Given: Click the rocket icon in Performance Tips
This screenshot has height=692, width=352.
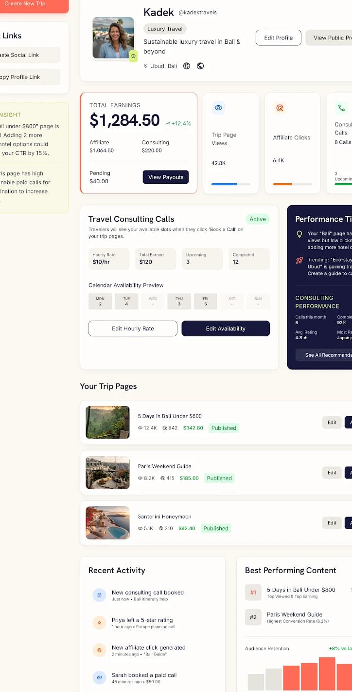Looking at the screenshot, I should point(299,260).
